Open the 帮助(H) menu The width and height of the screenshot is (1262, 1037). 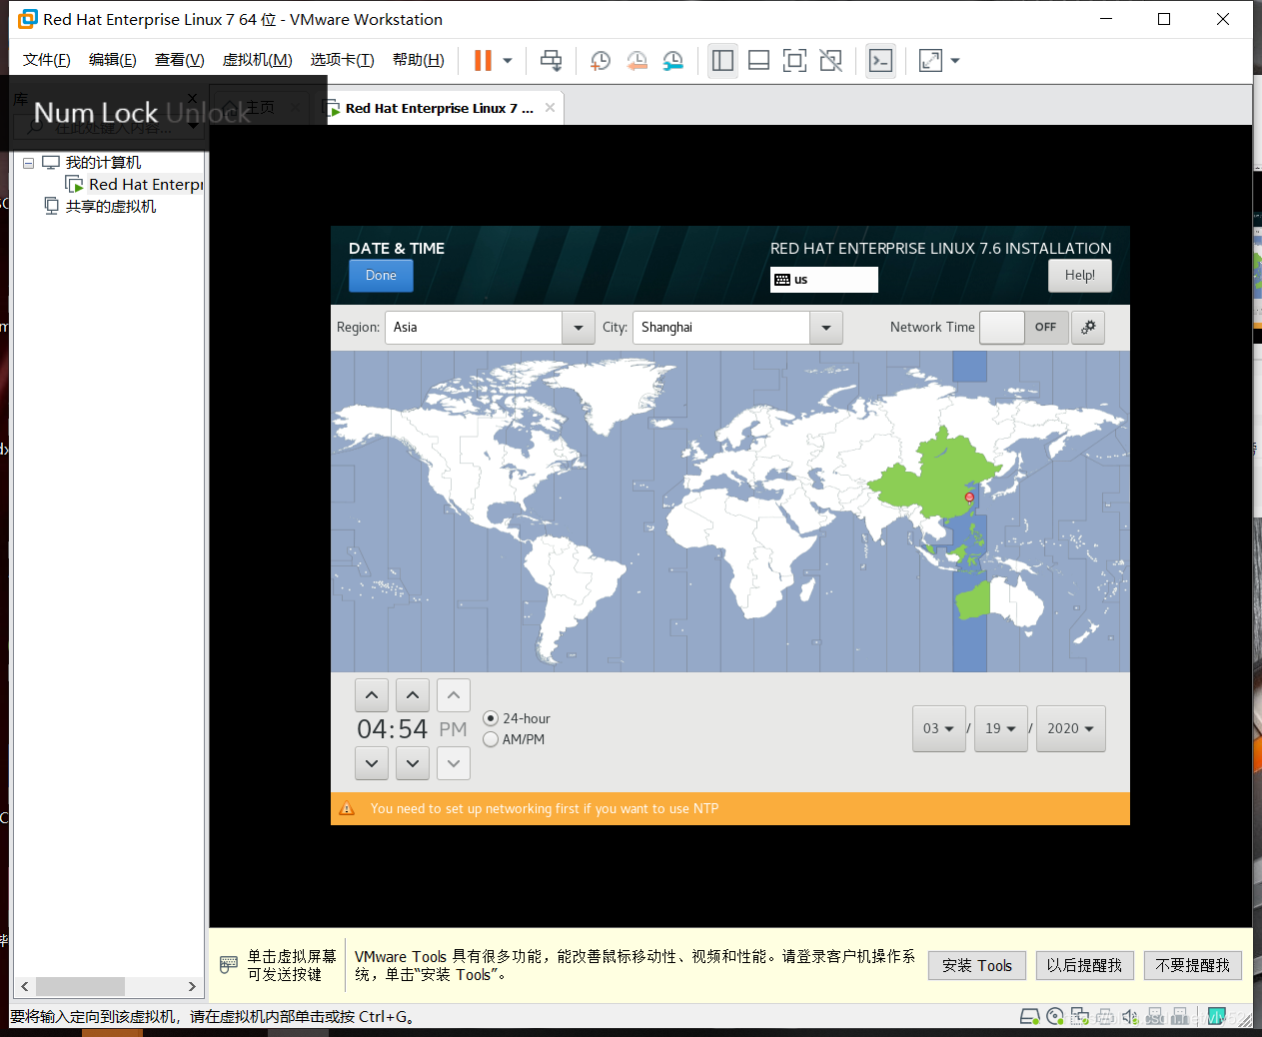tap(418, 60)
